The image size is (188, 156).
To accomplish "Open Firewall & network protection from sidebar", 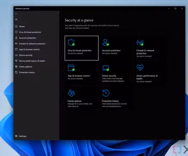I will pyautogui.click(x=32, y=44).
